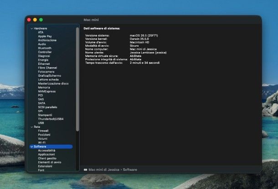Viewport: 278px width, 189px height.
Task: Open the Ethernet entry
Action: [x=44, y=64]
